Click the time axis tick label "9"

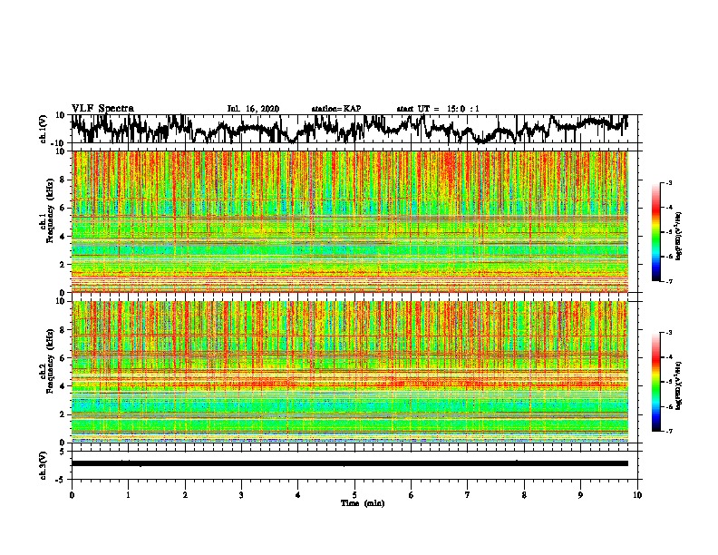580,495
